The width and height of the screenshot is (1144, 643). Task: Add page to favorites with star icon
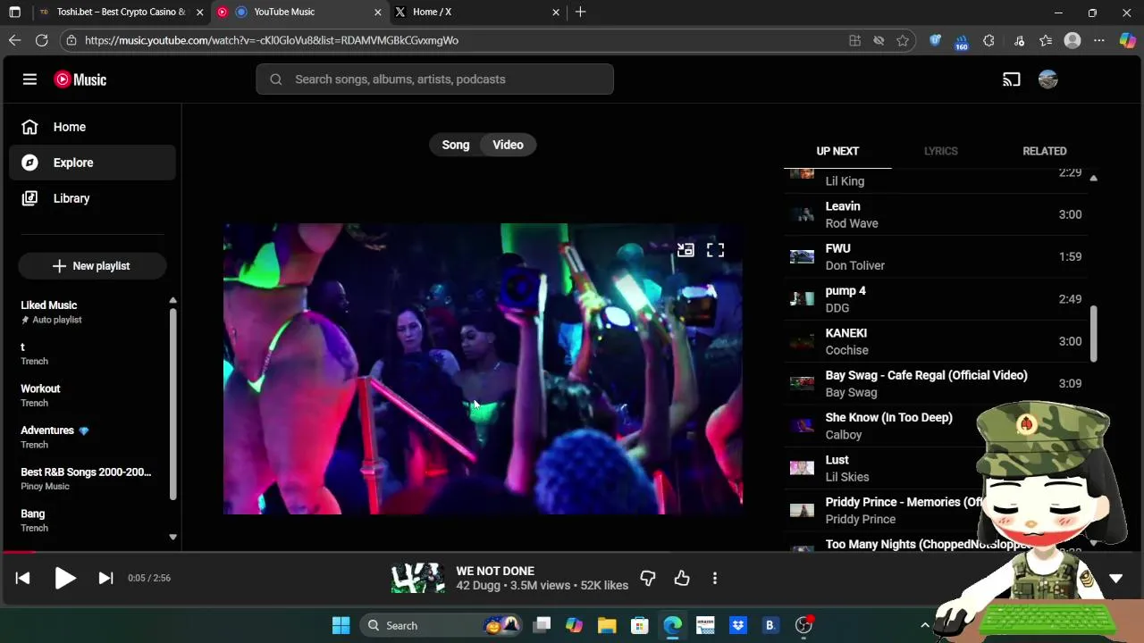pos(903,40)
